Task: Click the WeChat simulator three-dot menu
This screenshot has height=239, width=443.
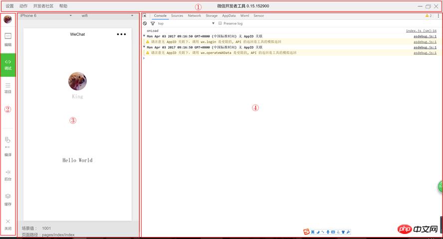Action: pos(121,34)
